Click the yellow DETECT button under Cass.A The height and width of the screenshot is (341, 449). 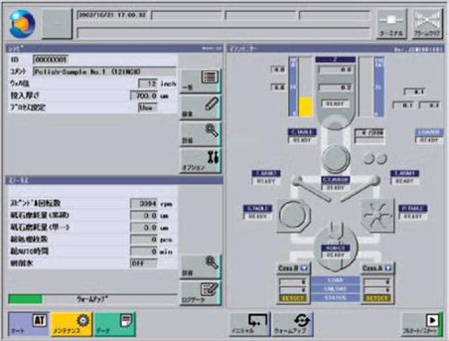click(x=377, y=298)
